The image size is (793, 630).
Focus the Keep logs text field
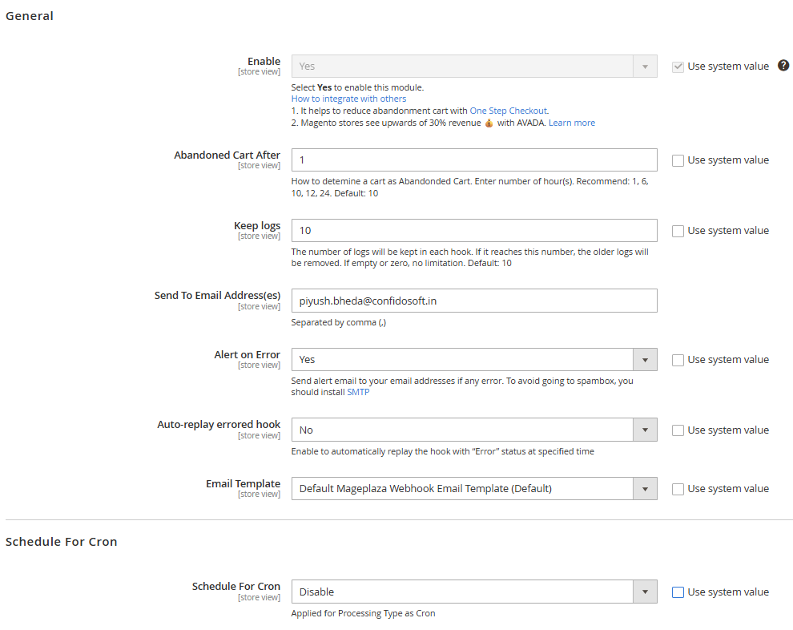pos(473,231)
